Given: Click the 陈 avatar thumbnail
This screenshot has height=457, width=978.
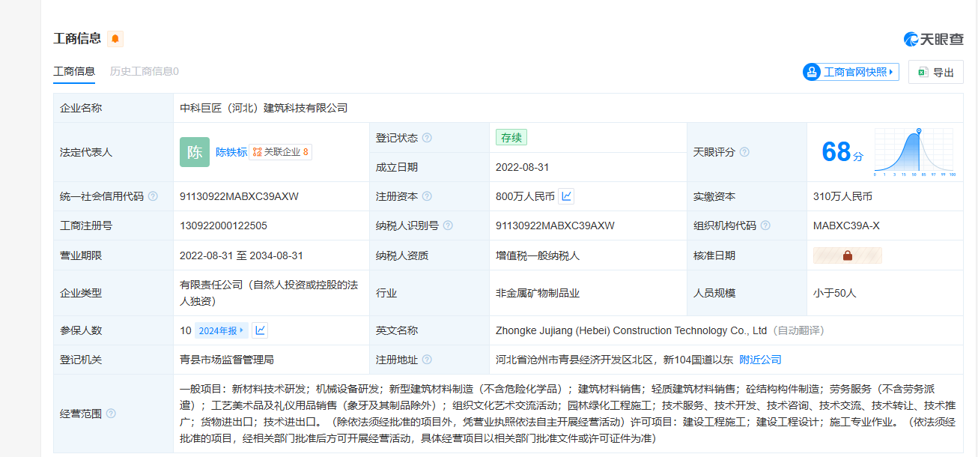Looking at the screenshot, I should tap(195, 152).
